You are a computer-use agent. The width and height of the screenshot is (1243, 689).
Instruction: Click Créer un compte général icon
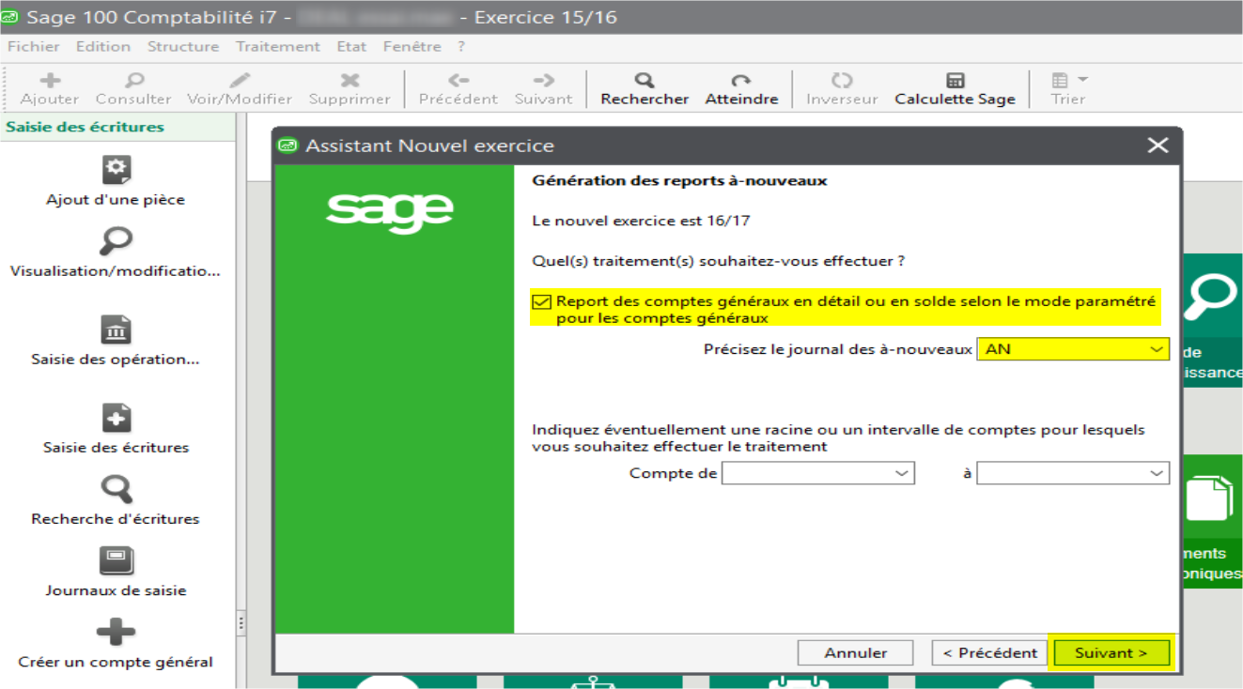coord(116,632)
